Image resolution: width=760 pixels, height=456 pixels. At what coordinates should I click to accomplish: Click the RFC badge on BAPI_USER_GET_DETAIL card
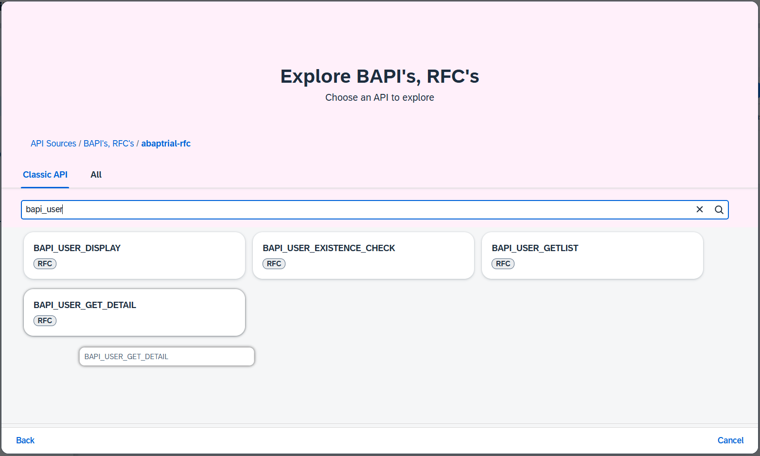click(x=45, y=320)
